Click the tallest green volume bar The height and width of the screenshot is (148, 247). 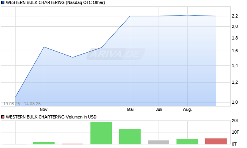coord(101,133)
